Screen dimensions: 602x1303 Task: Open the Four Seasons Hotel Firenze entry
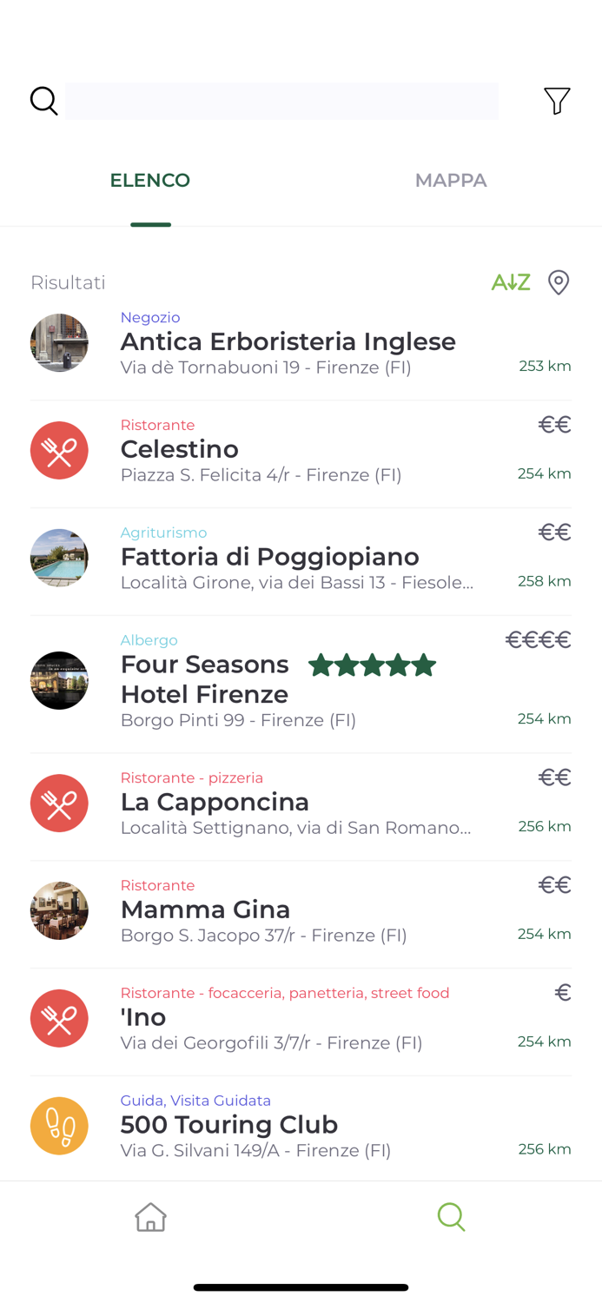pos(204,678)
